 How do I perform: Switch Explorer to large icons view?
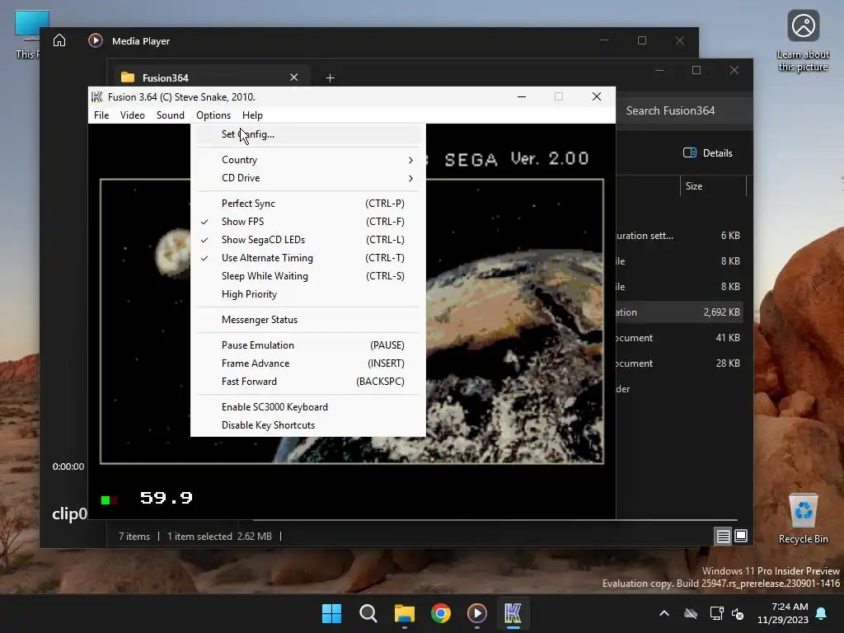click(741, 536)
